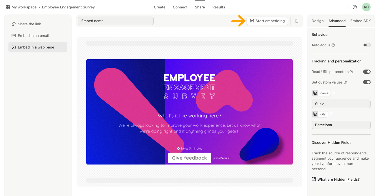Viewport: 379px width, 196px height.
Task: Disable the Read URL parameters switch
Action: (367, 72)
